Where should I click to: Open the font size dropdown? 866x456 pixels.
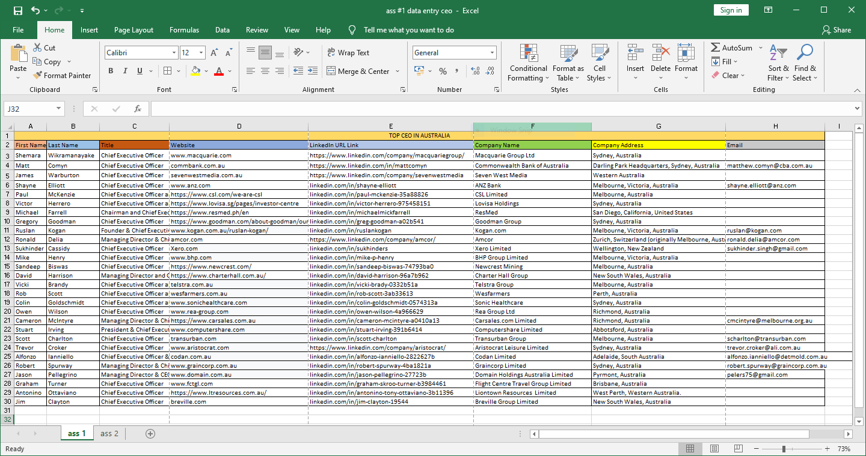pyautogui.click(x=201, y=53)
